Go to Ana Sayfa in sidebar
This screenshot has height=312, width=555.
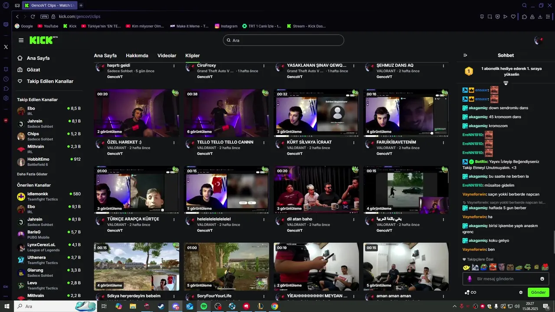[33, 58]
